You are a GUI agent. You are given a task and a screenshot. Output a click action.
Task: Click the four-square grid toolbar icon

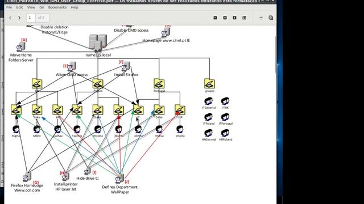pyautogui.click(x=244, y=18)
